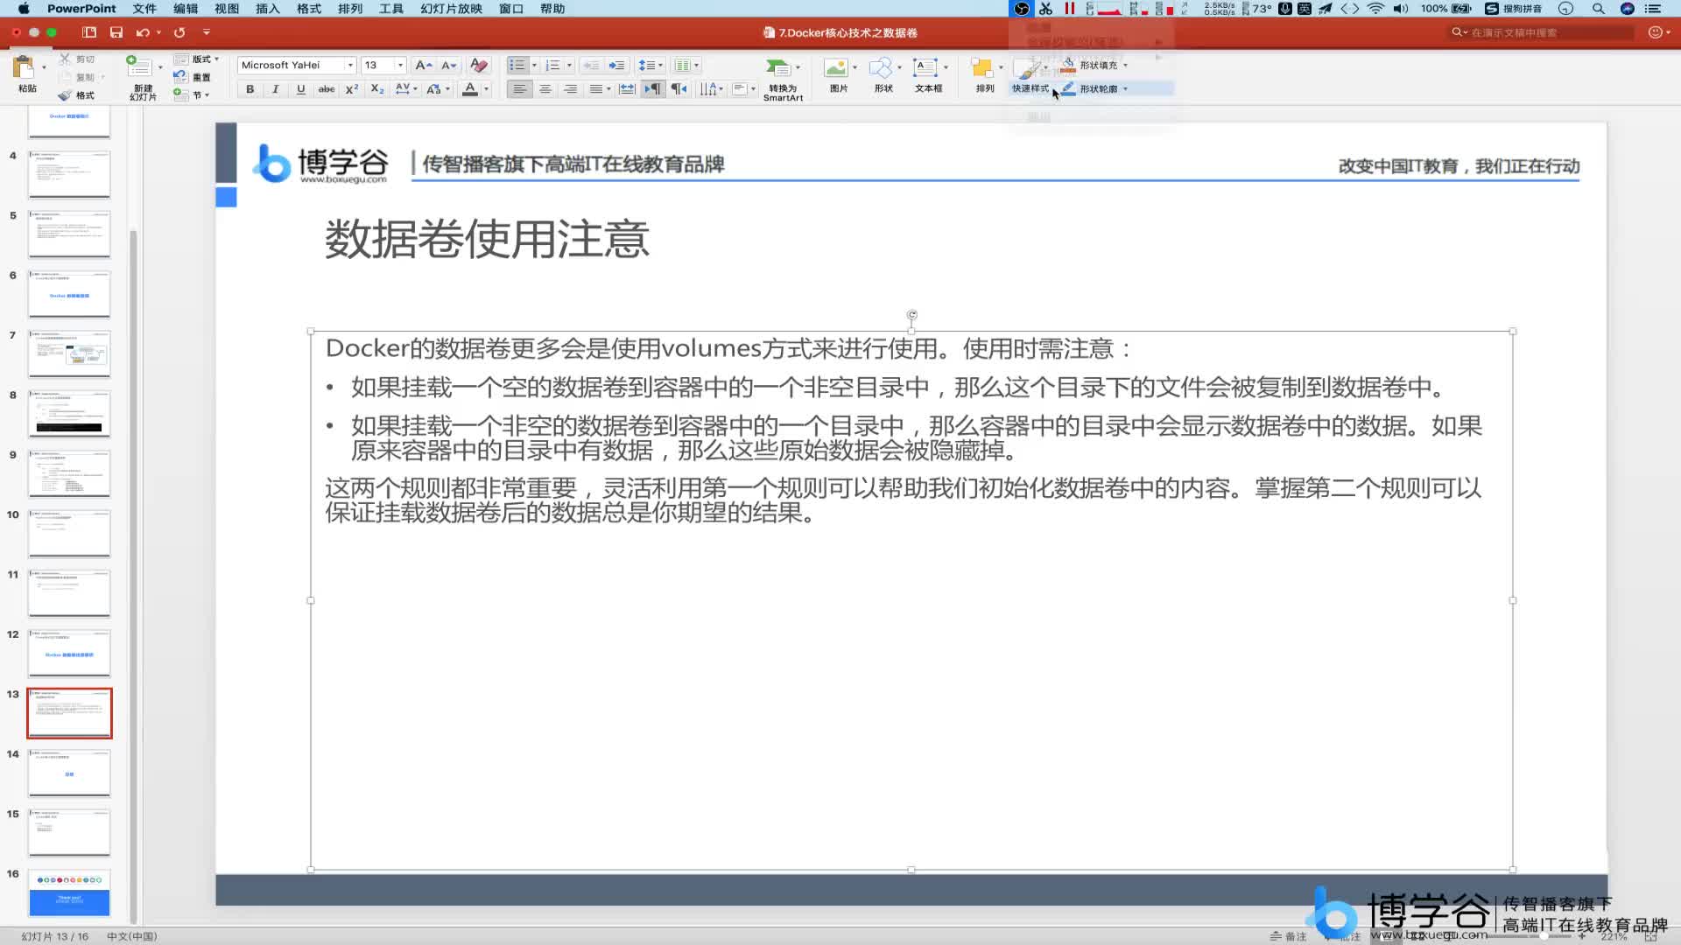Open the Microsoft YaHei font name dropdown
The image size is (1681, 945).
[x=350, y=66]
